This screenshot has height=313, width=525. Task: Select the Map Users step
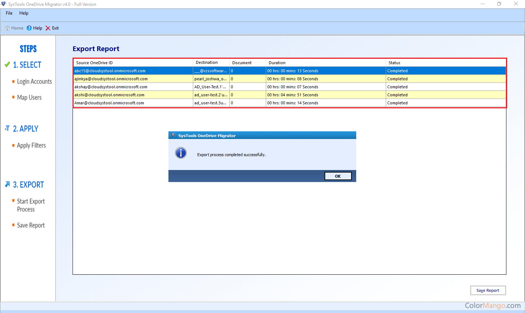[x=29, y=98]
